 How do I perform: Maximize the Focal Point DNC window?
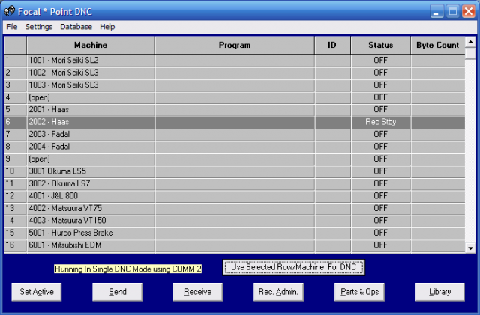[x=453, y=12]
